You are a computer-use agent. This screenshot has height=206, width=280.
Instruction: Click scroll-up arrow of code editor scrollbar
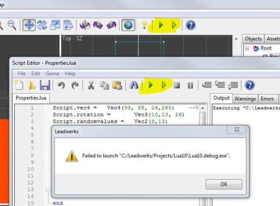[x=203, y=108]
